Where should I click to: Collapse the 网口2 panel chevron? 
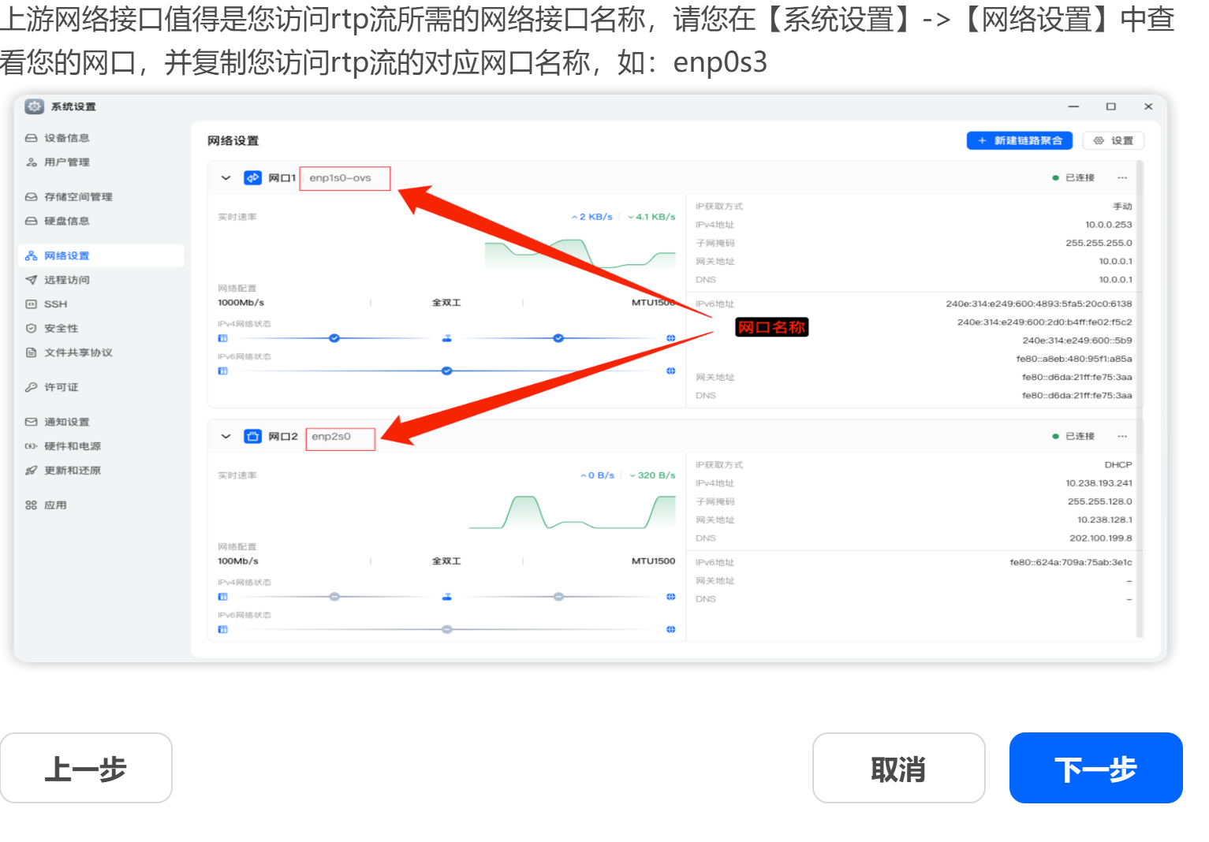click(x=225, y=435)
